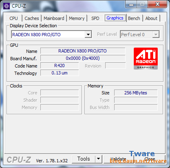
Task: Open the CPU tab
Action: click(x=13, y=18)
